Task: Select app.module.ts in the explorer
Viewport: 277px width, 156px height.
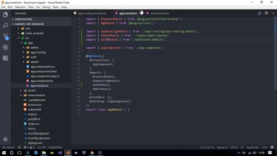Action: [39, 86]
